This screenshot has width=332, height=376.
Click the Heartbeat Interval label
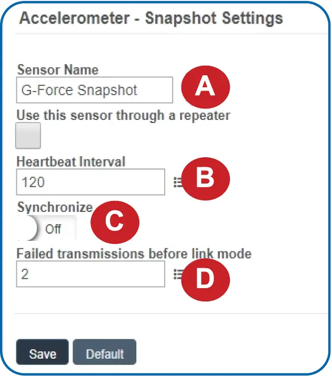click(x=71, y=161)
